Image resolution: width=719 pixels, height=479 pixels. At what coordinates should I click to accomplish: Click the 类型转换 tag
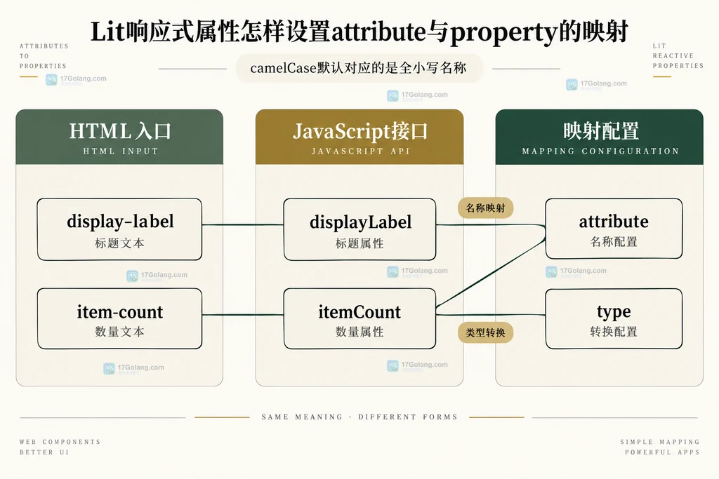(486, 332)
